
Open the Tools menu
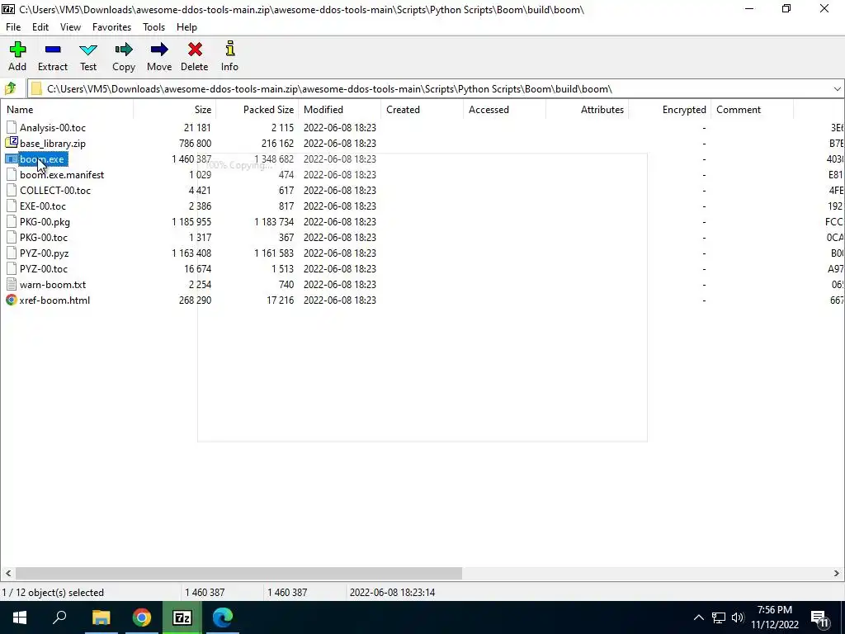153,27
